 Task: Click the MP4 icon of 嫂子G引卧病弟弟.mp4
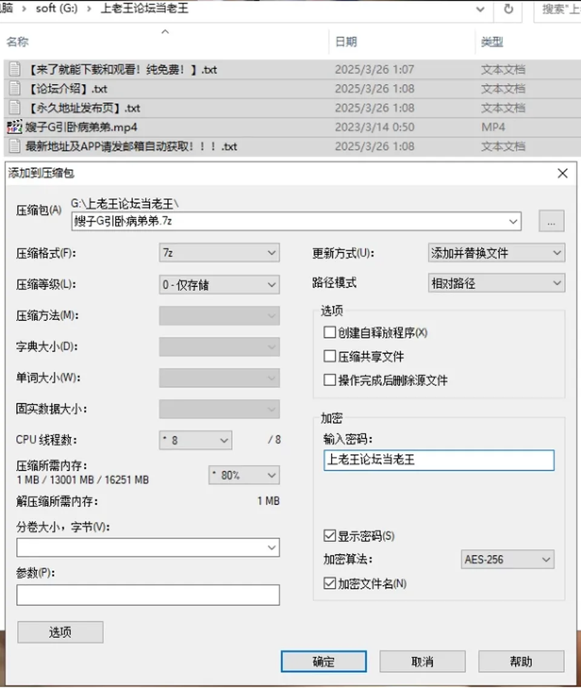click(15, 127)
